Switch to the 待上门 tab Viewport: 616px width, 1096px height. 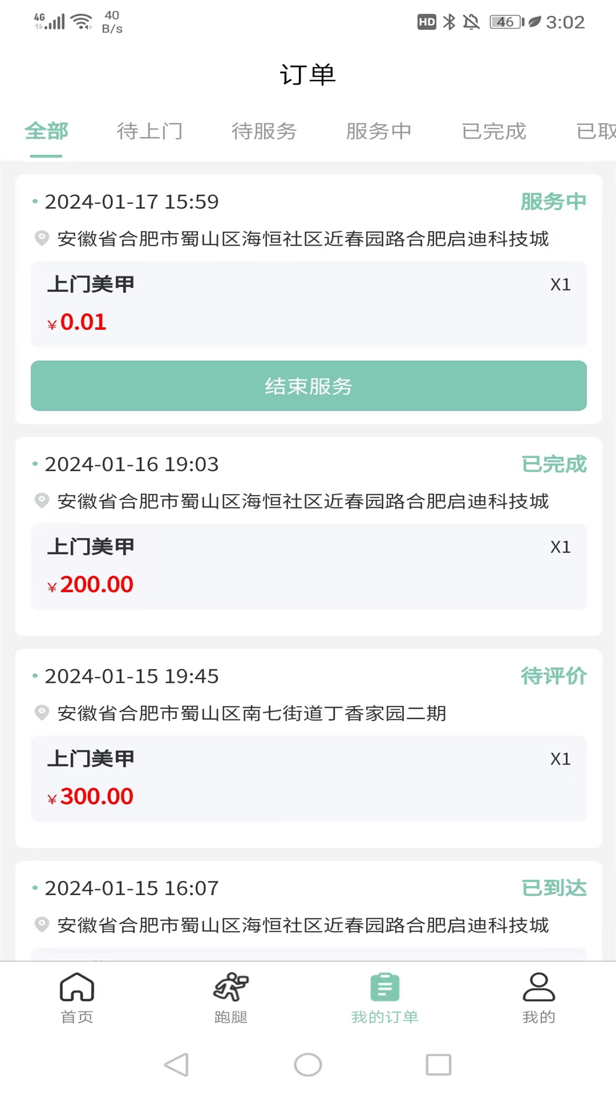coord(149,131)
